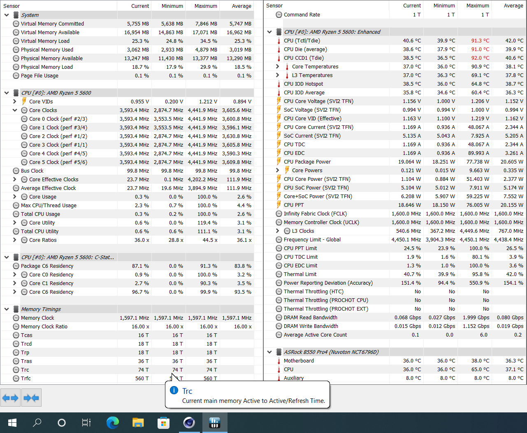This screenshot has height=433, width=527.
Task: Click the ASRock B550 Pro4 chip icon
Action: (x=279, y=352)
